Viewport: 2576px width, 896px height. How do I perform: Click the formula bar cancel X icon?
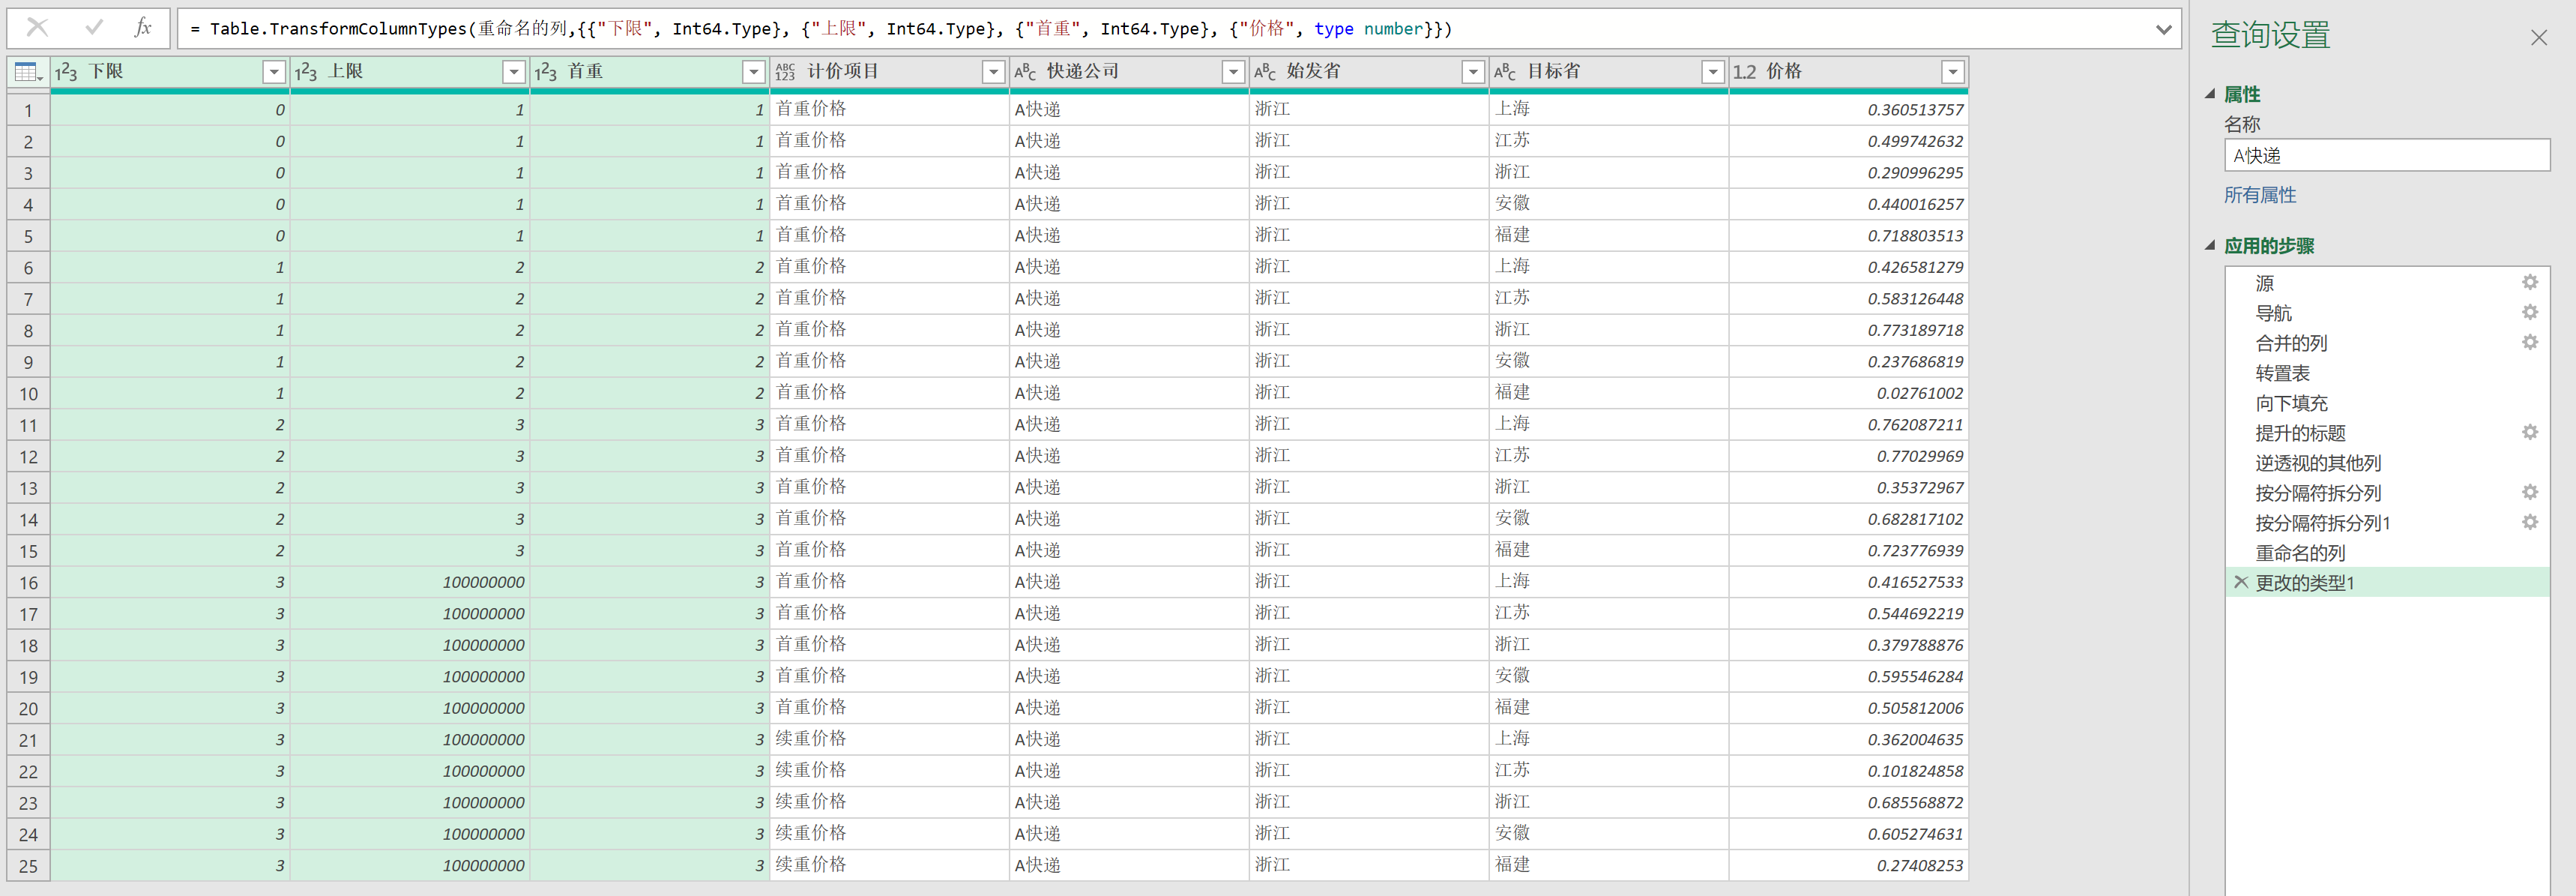tap(37, 28)
